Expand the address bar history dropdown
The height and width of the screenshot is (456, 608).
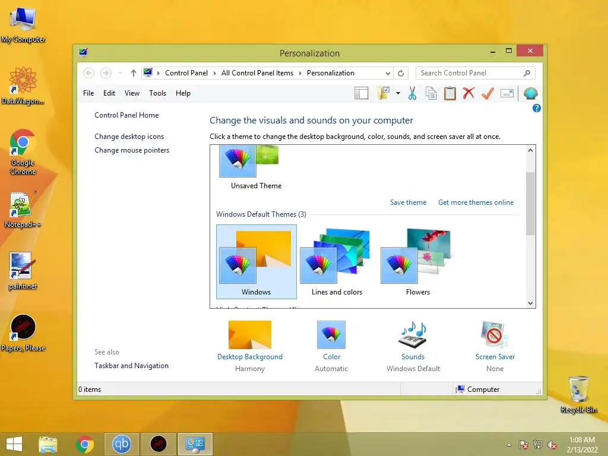pyautogui.click(x=388, y=73)
